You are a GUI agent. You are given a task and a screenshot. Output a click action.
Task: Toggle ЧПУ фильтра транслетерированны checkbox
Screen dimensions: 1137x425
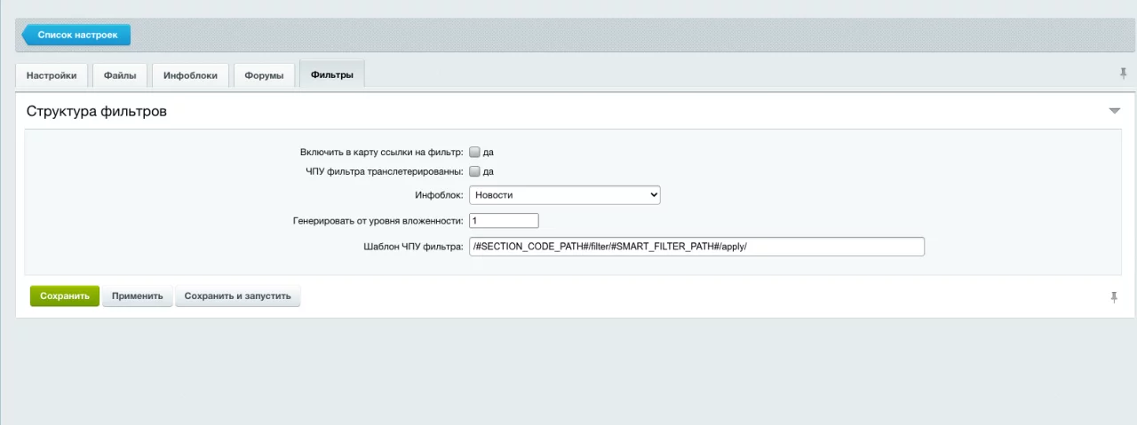click(474, 171)
